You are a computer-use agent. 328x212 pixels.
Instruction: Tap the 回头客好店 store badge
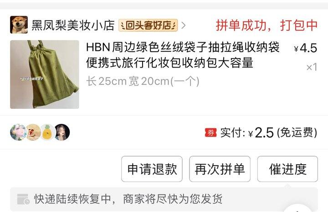pos(148,25)
